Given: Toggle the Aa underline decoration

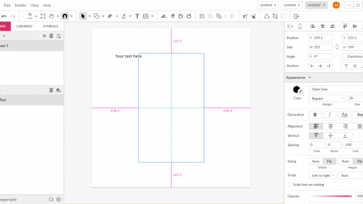Looking at the screenshot, I should point(345,115).
